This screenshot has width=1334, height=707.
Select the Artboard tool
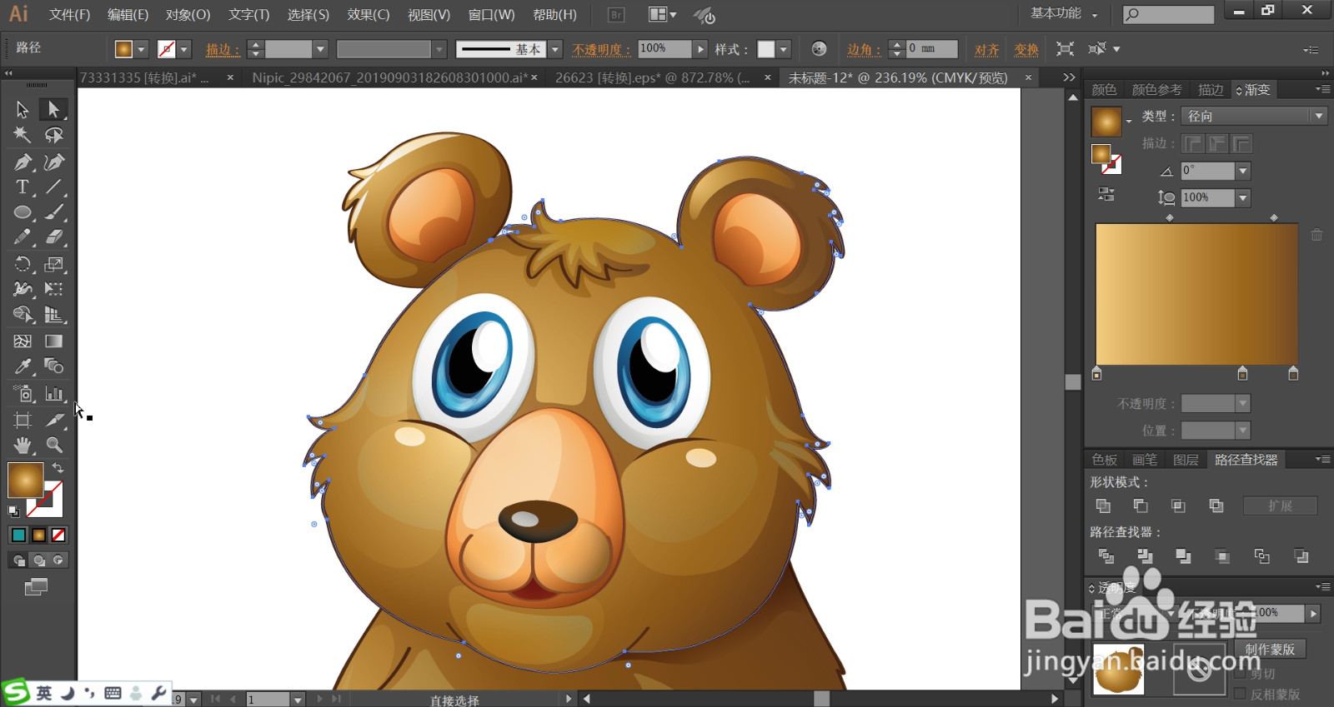pyautogui.click(x=23, y=420)
